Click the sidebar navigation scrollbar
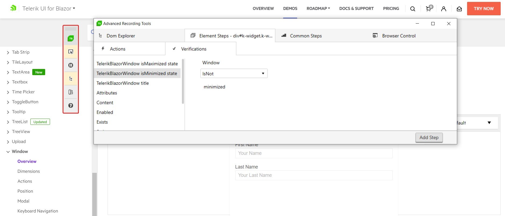505x216 pixels. [x=94, y=194]
